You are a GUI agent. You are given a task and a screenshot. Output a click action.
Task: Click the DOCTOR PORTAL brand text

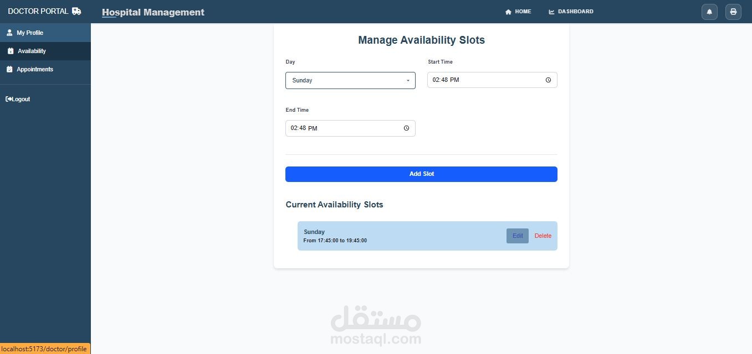point(38,11)
